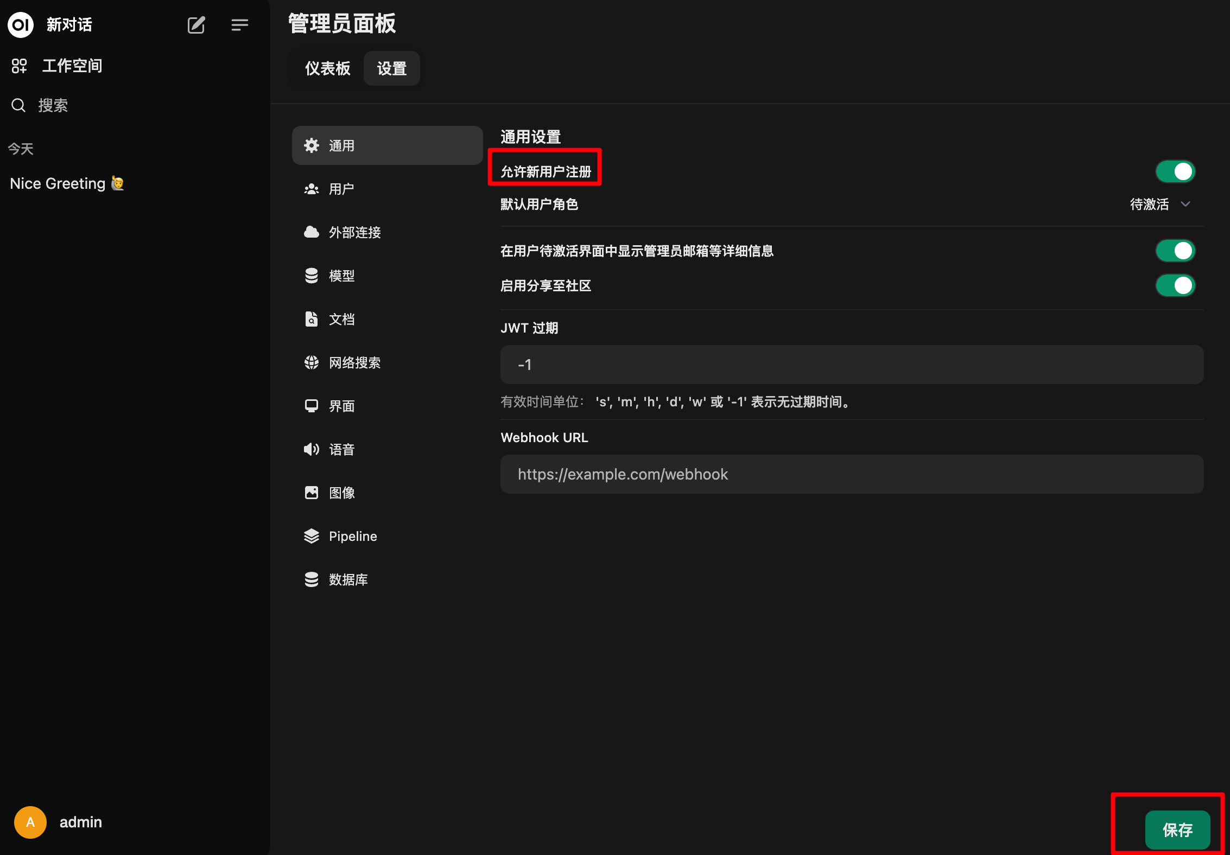Toggle show admin email details switch
Image resolution: width=1230 pixels, height=855 pixels.
[1175, 251]
